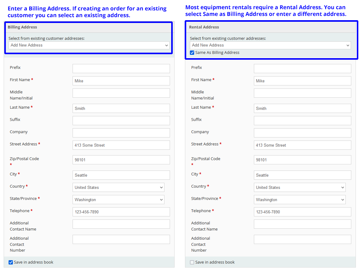Image resolution: width=362 pixels, height=270 pixels.
Task: Open rental Country dropdown
Action: pyautogui.click(x=300, y=187)
